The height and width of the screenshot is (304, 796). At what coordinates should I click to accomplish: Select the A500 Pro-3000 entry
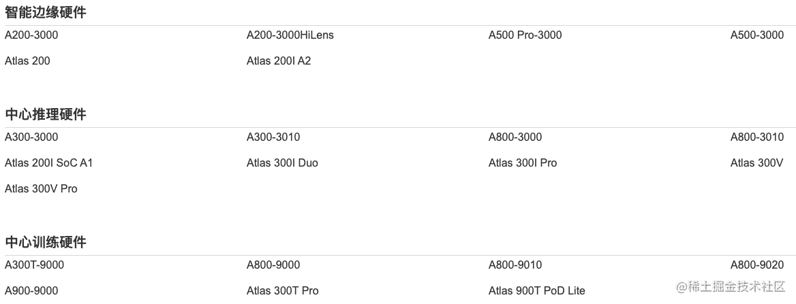coord(525,35)
